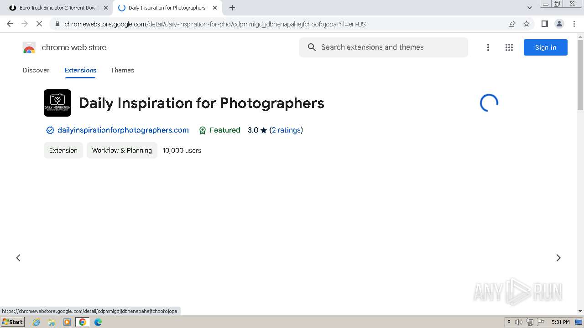Open the Google apps grid
Viewport: 584px width, 328px height.
pos(509,47)
